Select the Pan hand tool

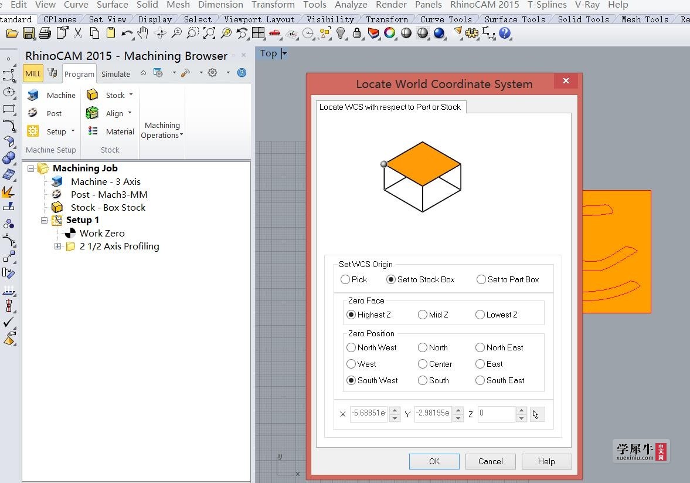143,33
